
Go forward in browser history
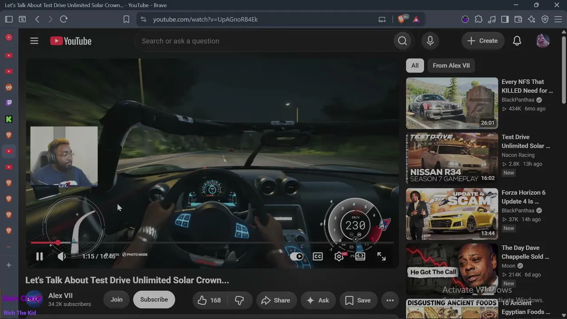coord(50,19)
